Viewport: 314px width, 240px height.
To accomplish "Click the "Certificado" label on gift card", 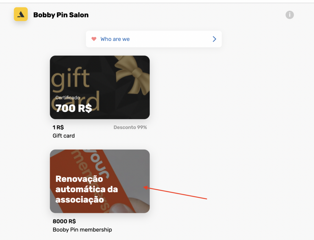I will click(x=68, y=98).
